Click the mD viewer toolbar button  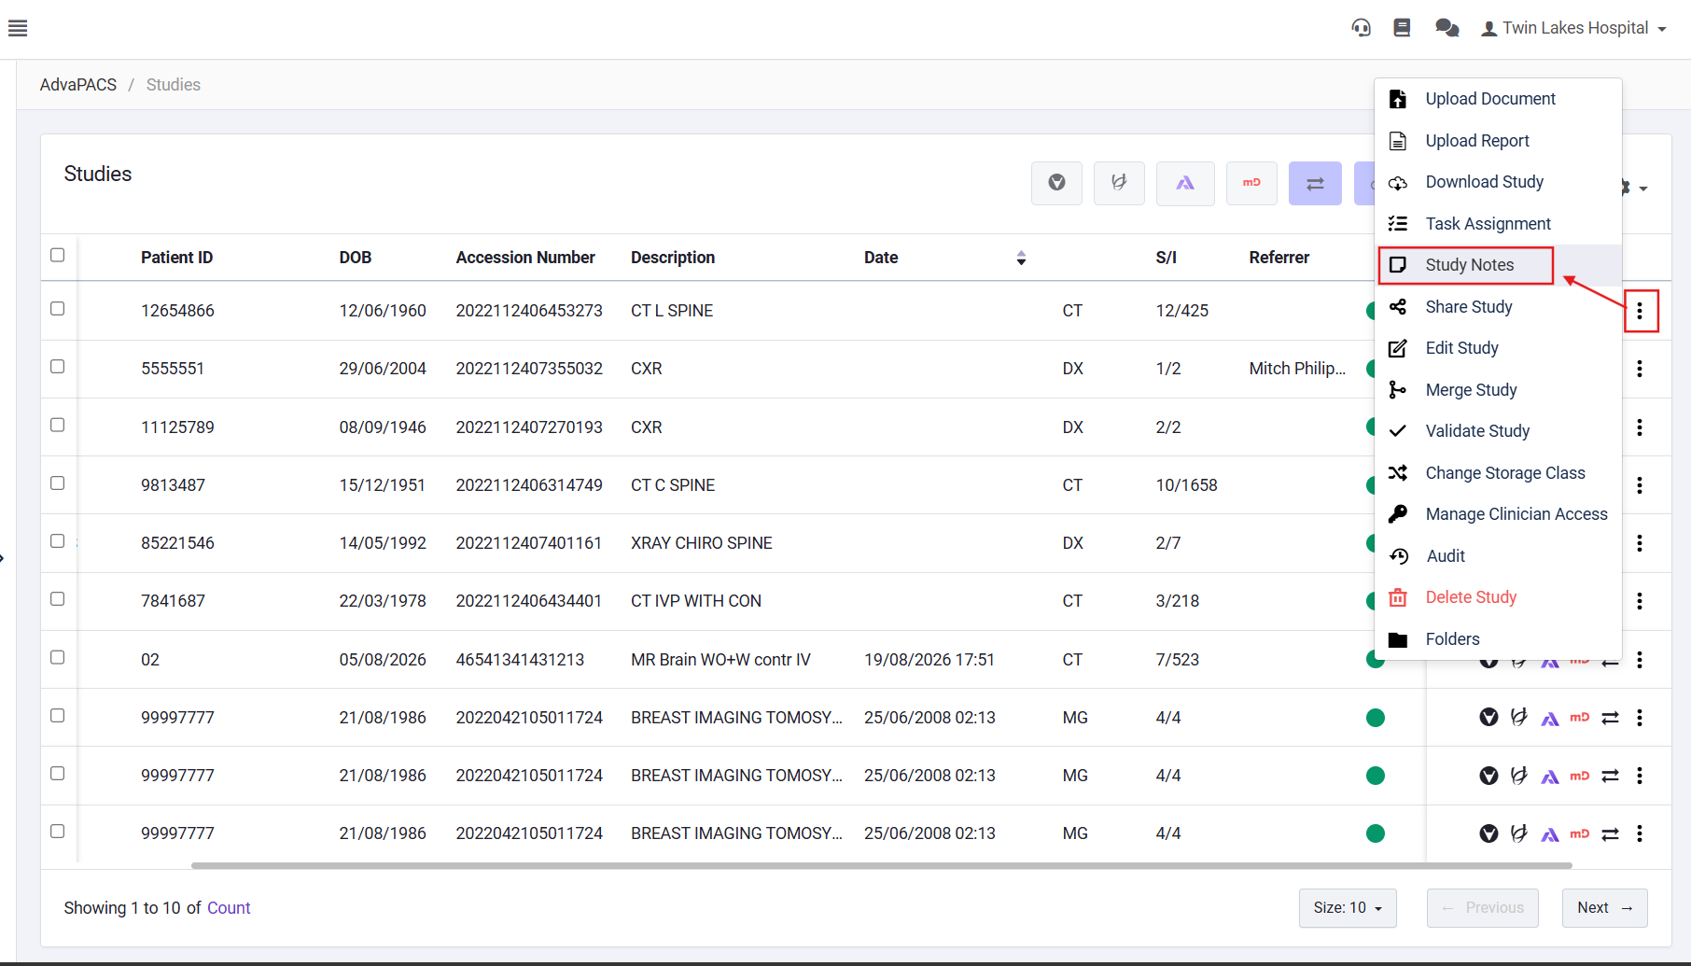tap(1251, 183)
